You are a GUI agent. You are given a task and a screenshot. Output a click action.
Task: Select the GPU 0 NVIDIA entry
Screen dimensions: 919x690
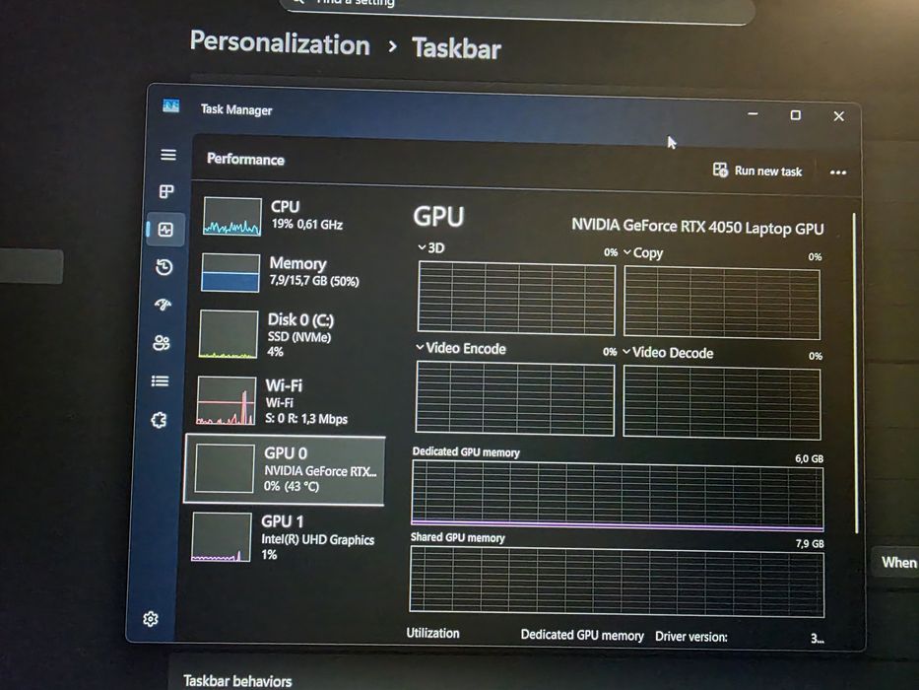coord(285,470)
